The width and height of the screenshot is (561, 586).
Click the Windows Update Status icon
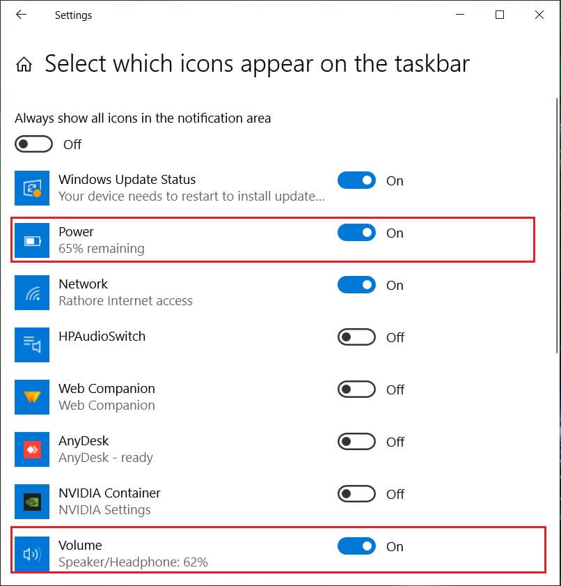pyautogui.click(x=32, y=188)
